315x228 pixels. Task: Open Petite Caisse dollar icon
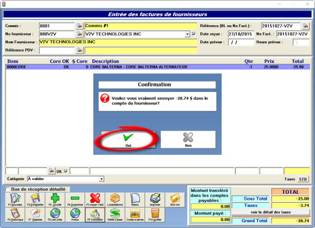tap(115, 215)
